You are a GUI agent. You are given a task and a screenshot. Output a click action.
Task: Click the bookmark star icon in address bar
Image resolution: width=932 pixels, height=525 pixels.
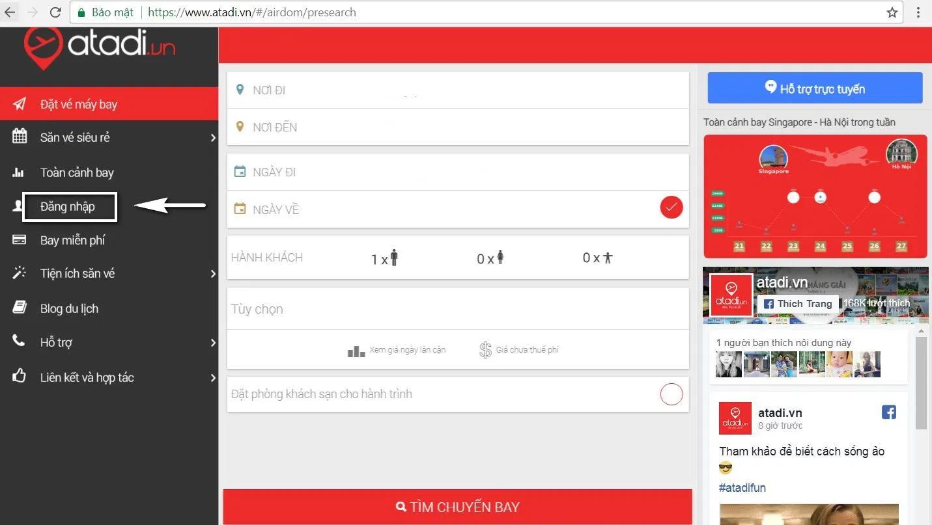[892, 12]
